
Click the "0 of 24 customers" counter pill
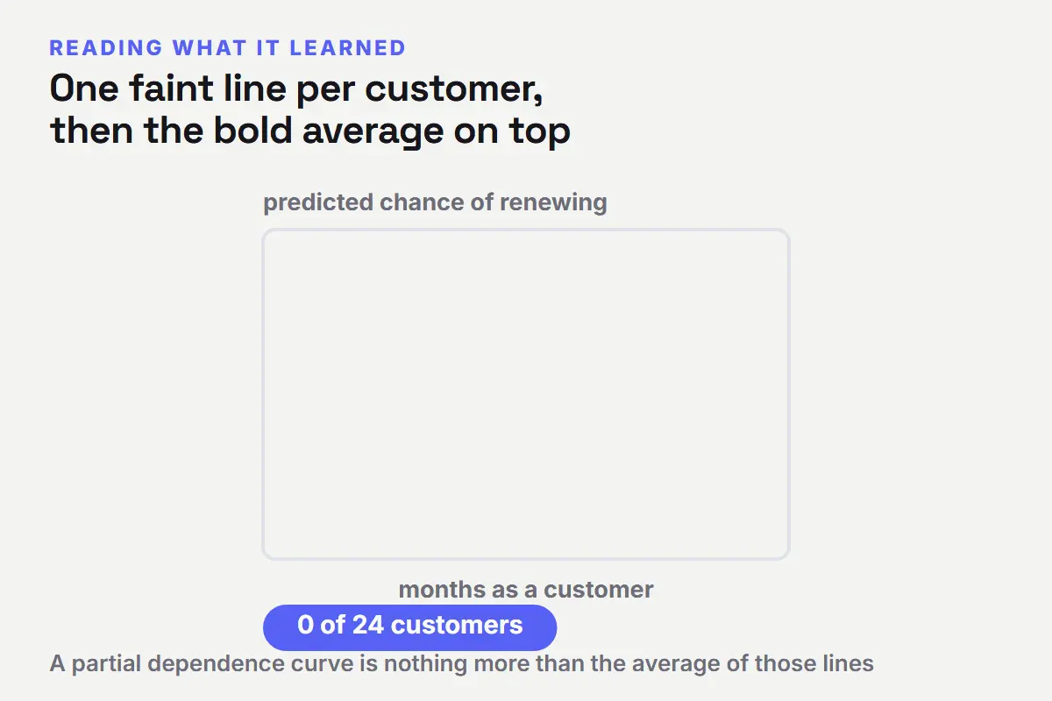409,627
